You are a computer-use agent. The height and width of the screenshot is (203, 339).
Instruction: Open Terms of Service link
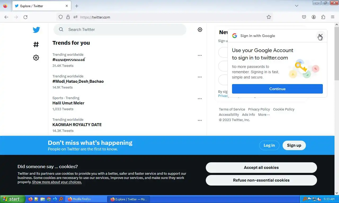[232, 109]
